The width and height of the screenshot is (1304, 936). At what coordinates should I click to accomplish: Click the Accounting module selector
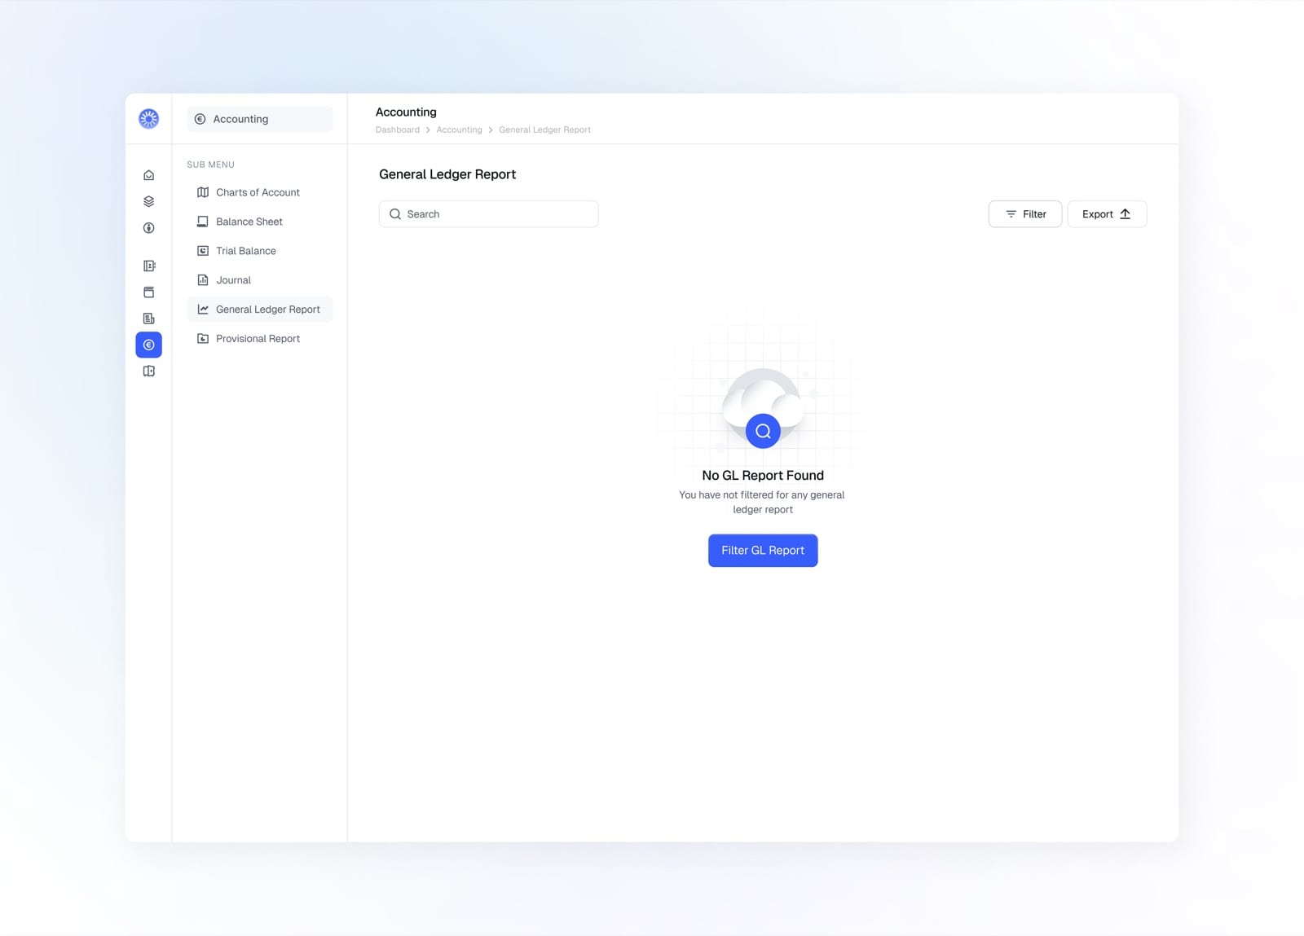point(259,119)
